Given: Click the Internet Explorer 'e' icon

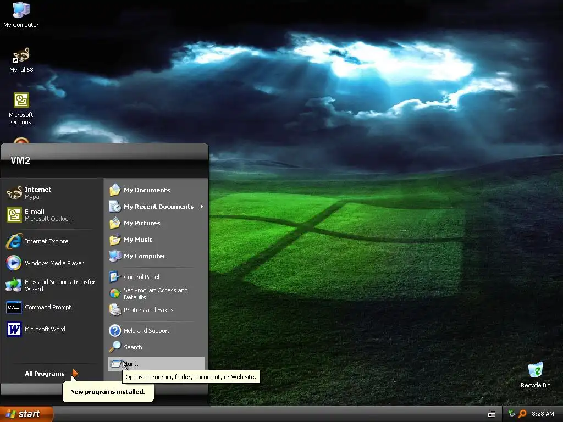Looking at the screenshot, I should point(14,241).
